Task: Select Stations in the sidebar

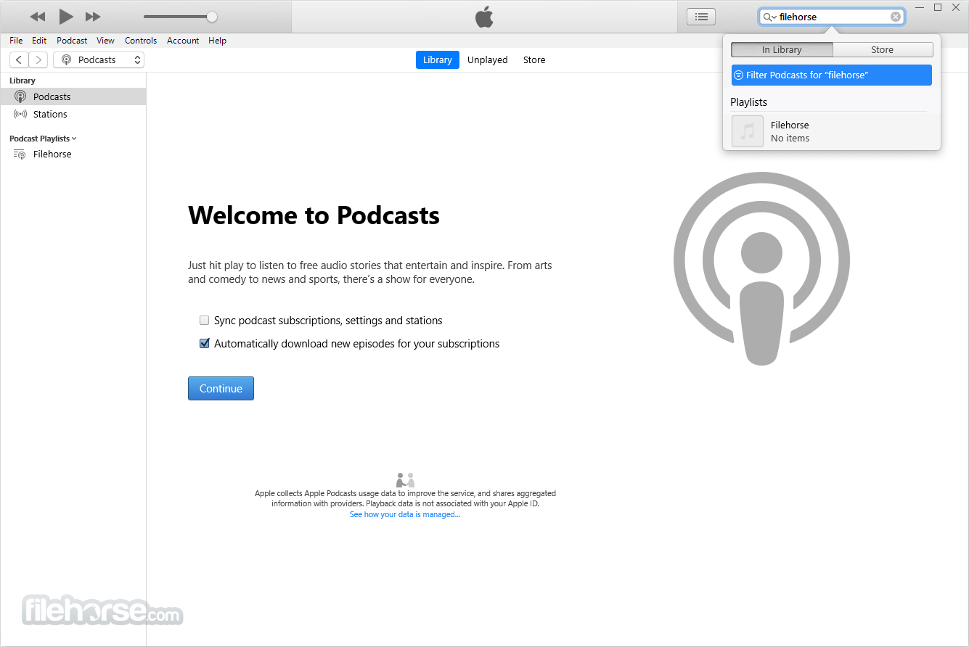Action: (x=73, y=114)
